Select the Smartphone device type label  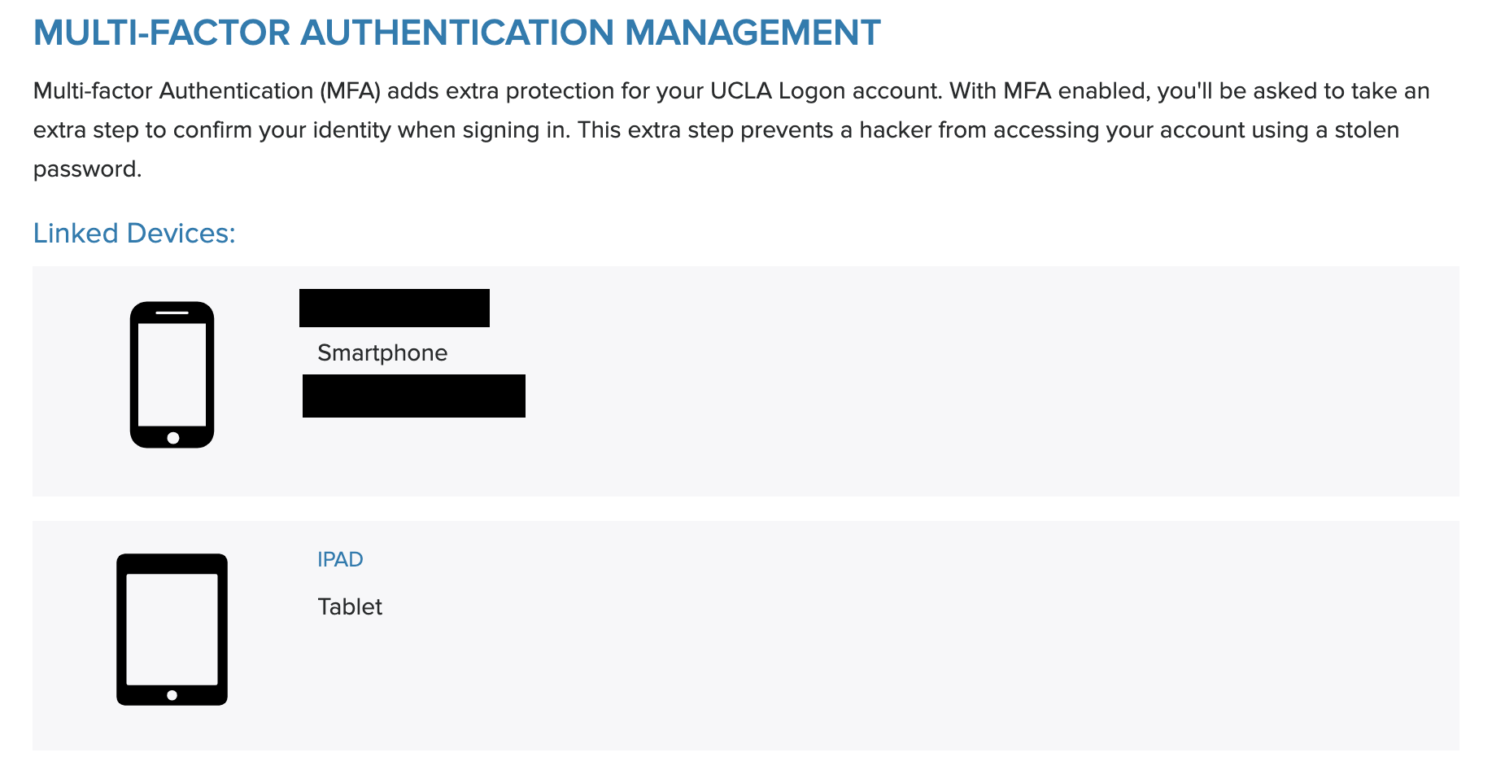[x=382, y=352]
